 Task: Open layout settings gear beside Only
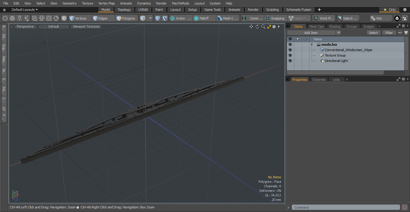pos(404,10)
